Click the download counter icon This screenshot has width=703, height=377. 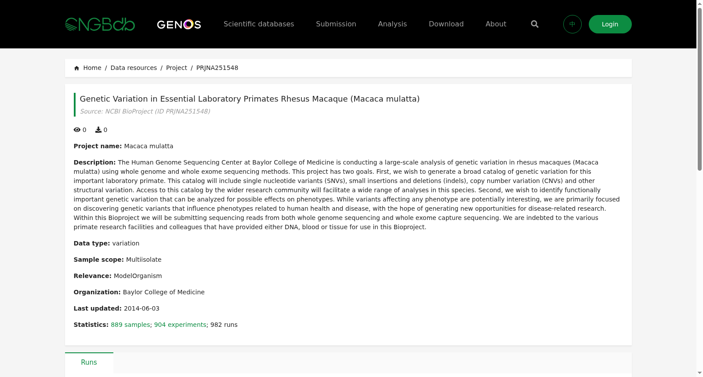[98, 130]
